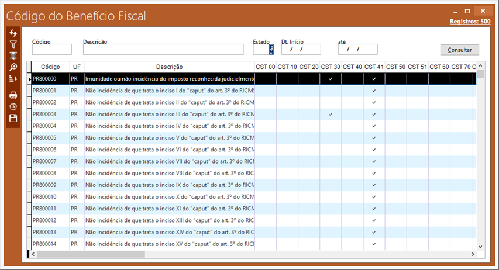Toggle CST 41 checkmark for PR800007
499x270 pixels.
tap(374, 161)
